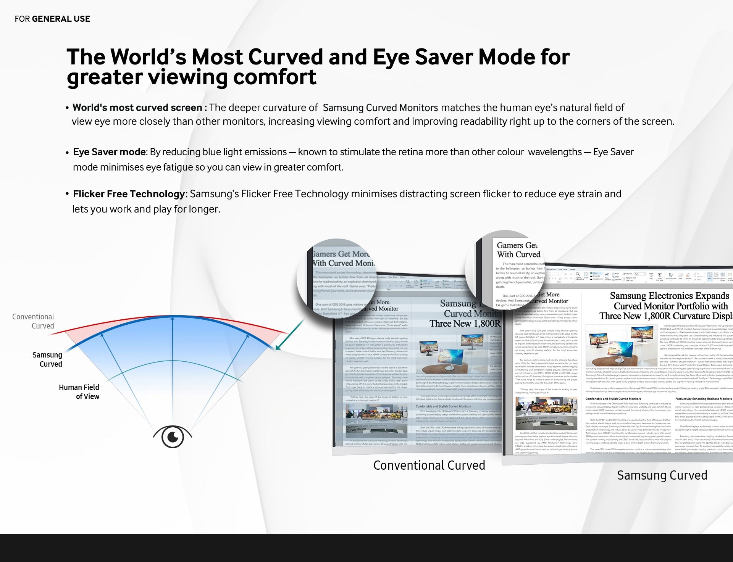Click 'mode minimises eye fatigue' sentence line
The width and height of the screenshot is (733, 562).
click(208, 167)
